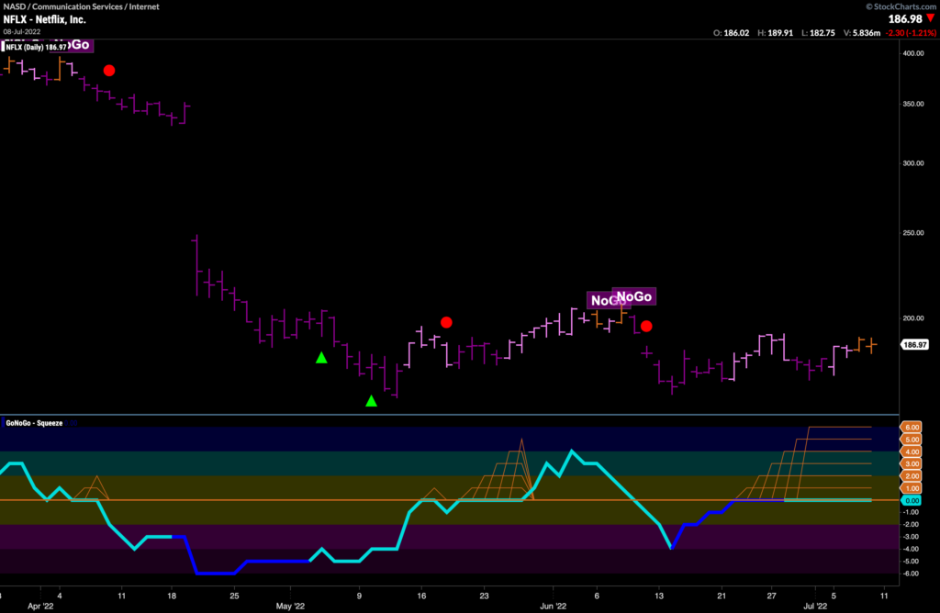Click the 21 date tick in June
The height and width of the screenshot is (613, 940).
click(722, 596)
